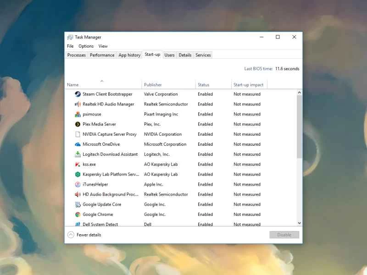Open the View menu
This screenshot has width=367, height=275.
tap(103, 46)
